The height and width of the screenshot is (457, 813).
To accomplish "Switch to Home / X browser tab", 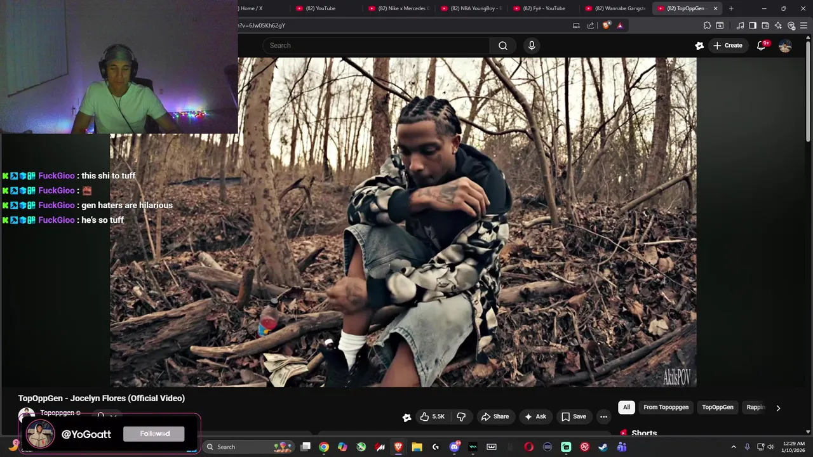I will click(x=252, y=8).
